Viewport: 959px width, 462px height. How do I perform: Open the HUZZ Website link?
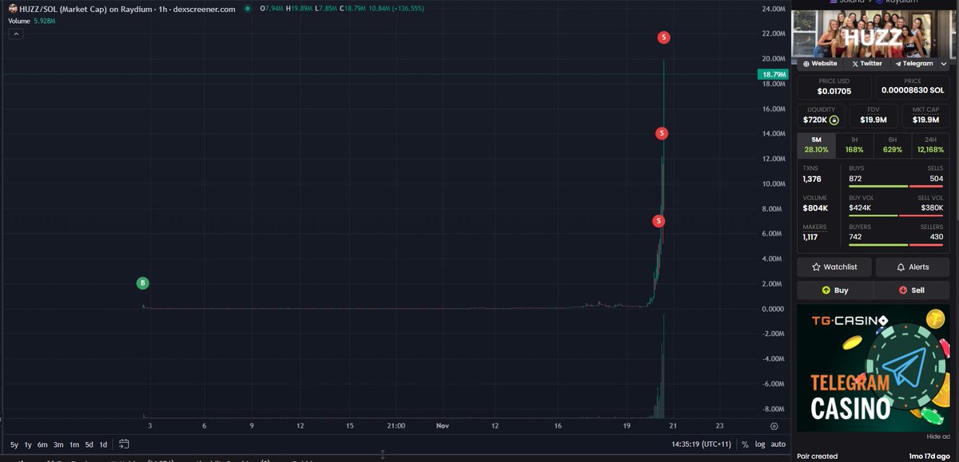point(820,63)
